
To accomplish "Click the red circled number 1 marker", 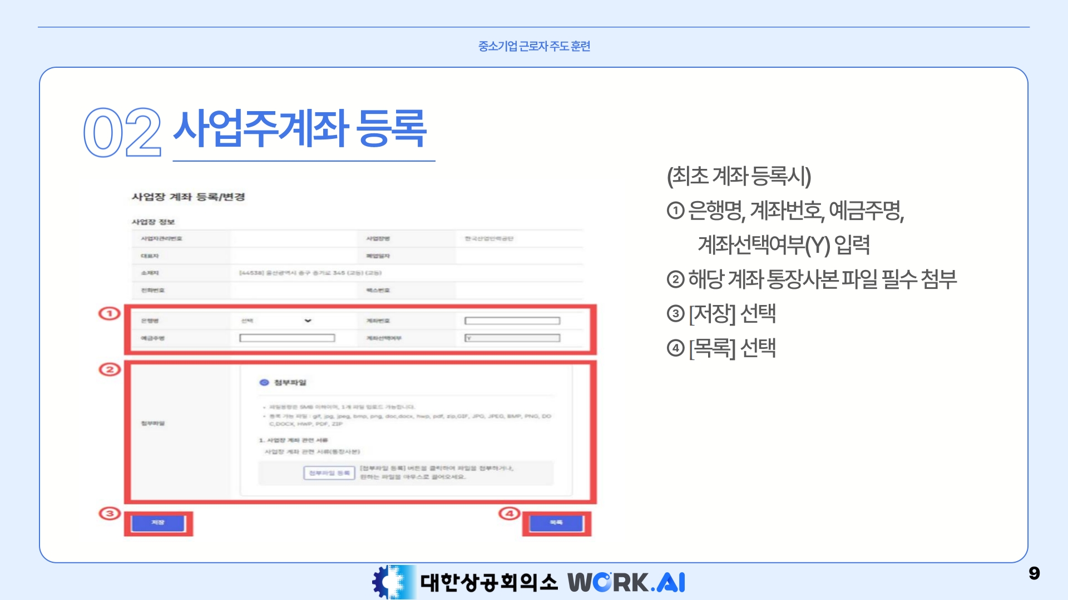I will [x=110, y=313].
